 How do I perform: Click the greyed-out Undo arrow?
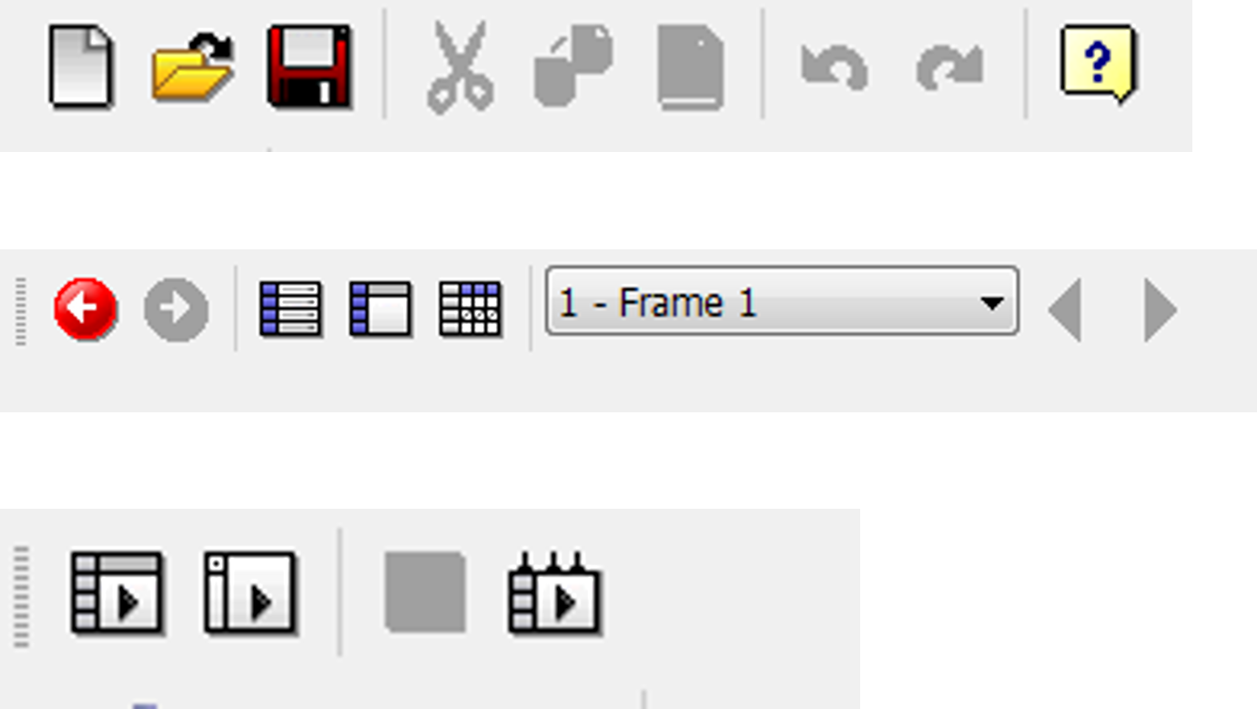pyautogui.click(x=834, y=68)
